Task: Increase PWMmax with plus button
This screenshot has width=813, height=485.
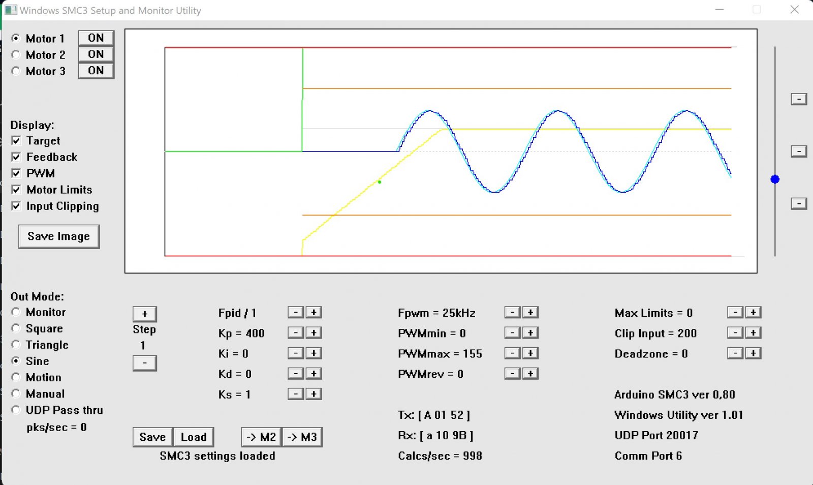Action: click(x=530, y=353)
